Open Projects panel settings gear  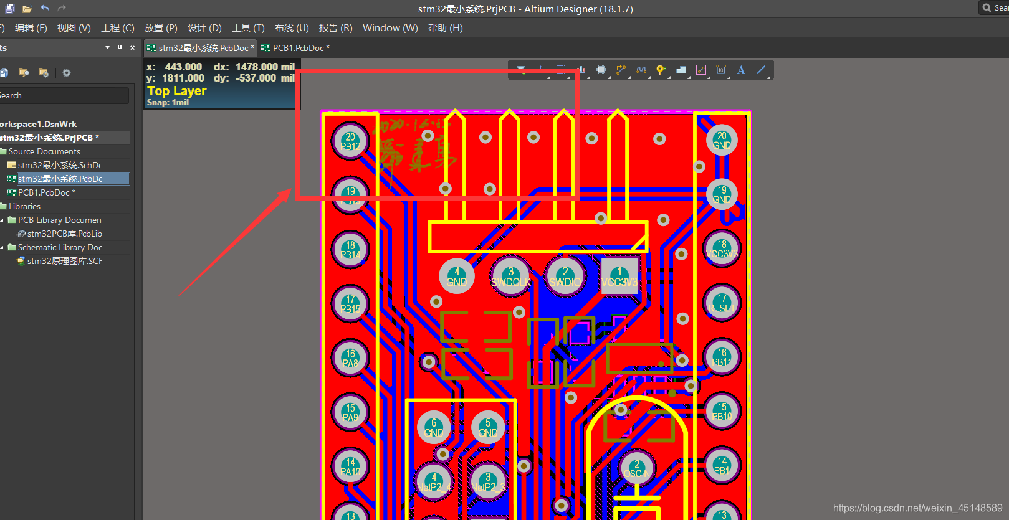point(67,73)
